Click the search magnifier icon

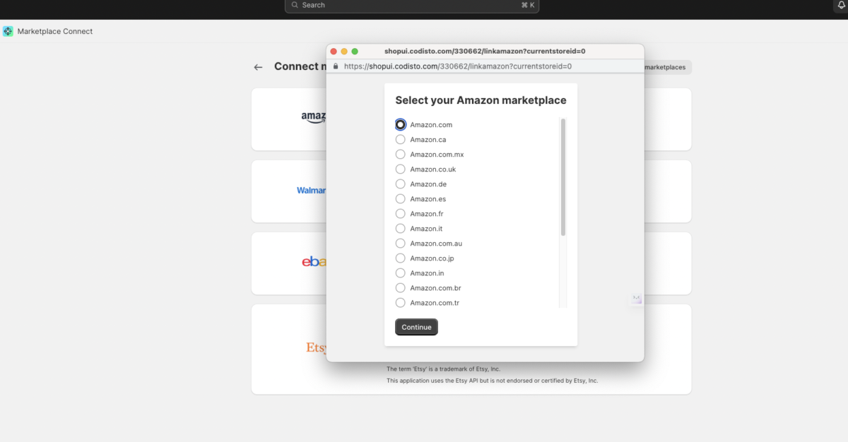click(x=295, y=5)
